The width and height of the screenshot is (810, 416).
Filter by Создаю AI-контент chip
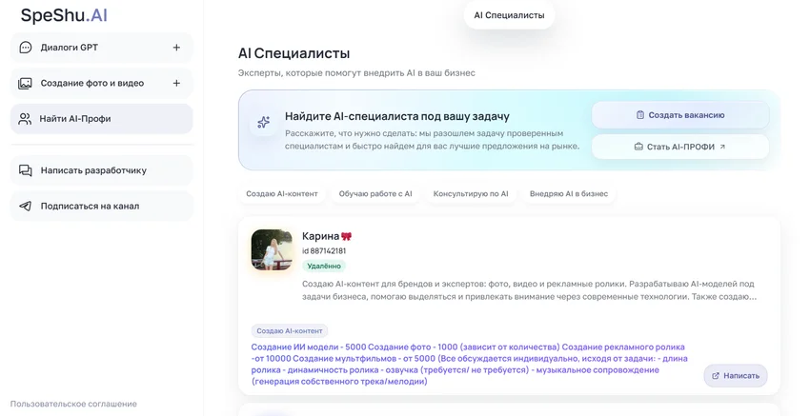282,194
